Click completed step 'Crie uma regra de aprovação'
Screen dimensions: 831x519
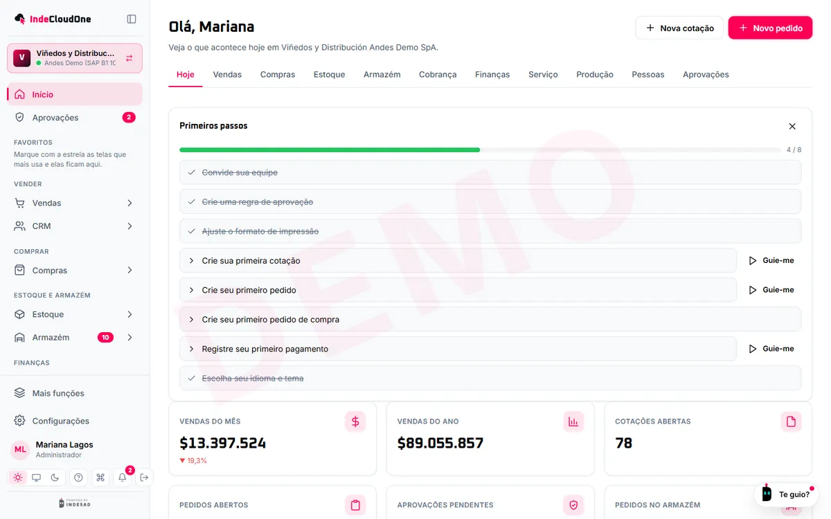[x=490, y=202]
